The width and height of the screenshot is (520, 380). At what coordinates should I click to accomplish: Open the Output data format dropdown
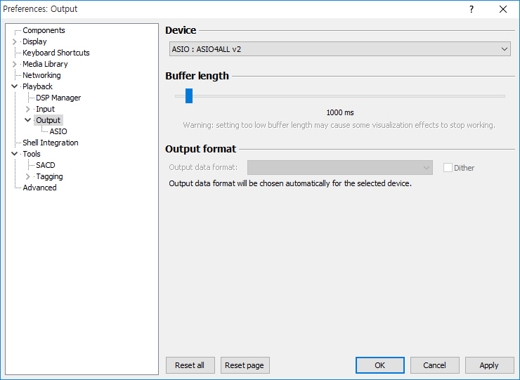[x=339, y=167]
